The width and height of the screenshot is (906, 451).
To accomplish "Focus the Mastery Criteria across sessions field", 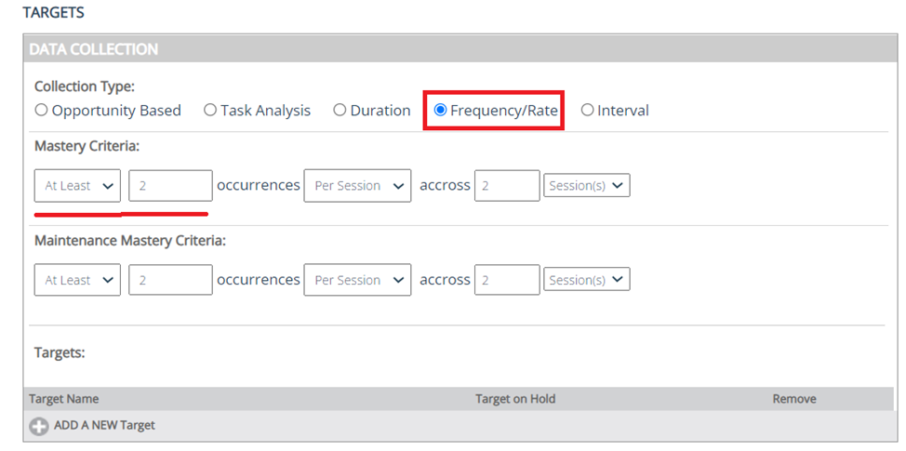I will point(507,186).
